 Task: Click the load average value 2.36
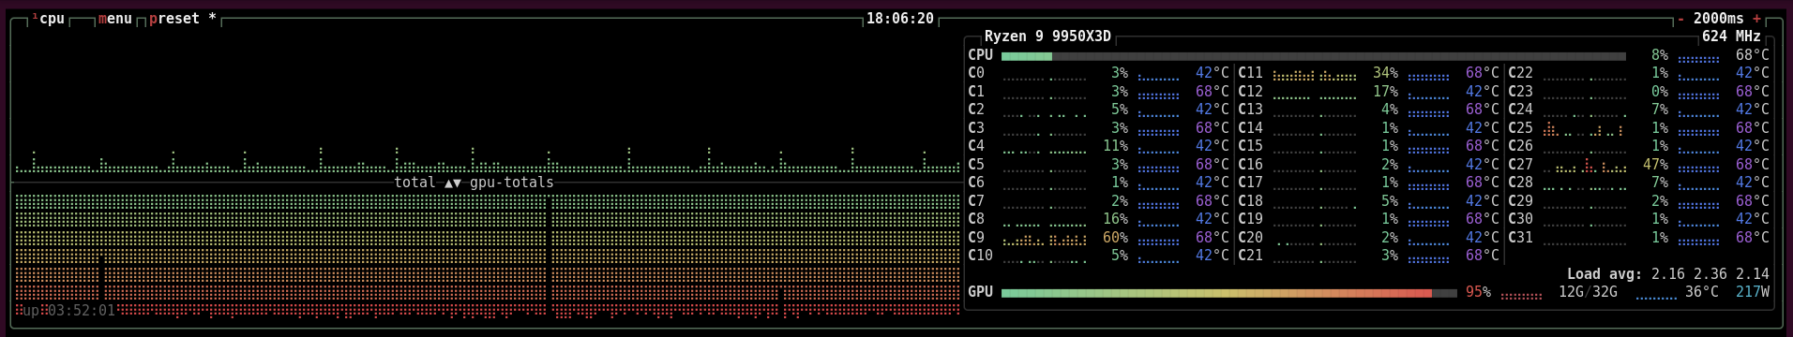click(1710, 274)
